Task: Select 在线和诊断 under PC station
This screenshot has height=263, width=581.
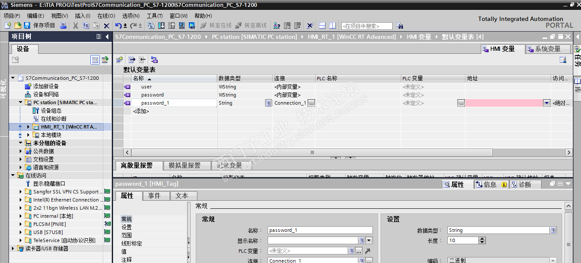Action: [x=54, y=119]
